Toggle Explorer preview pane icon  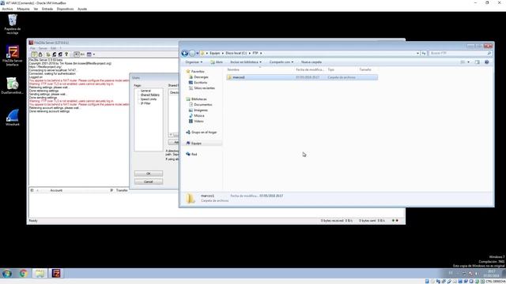(478, 62)
